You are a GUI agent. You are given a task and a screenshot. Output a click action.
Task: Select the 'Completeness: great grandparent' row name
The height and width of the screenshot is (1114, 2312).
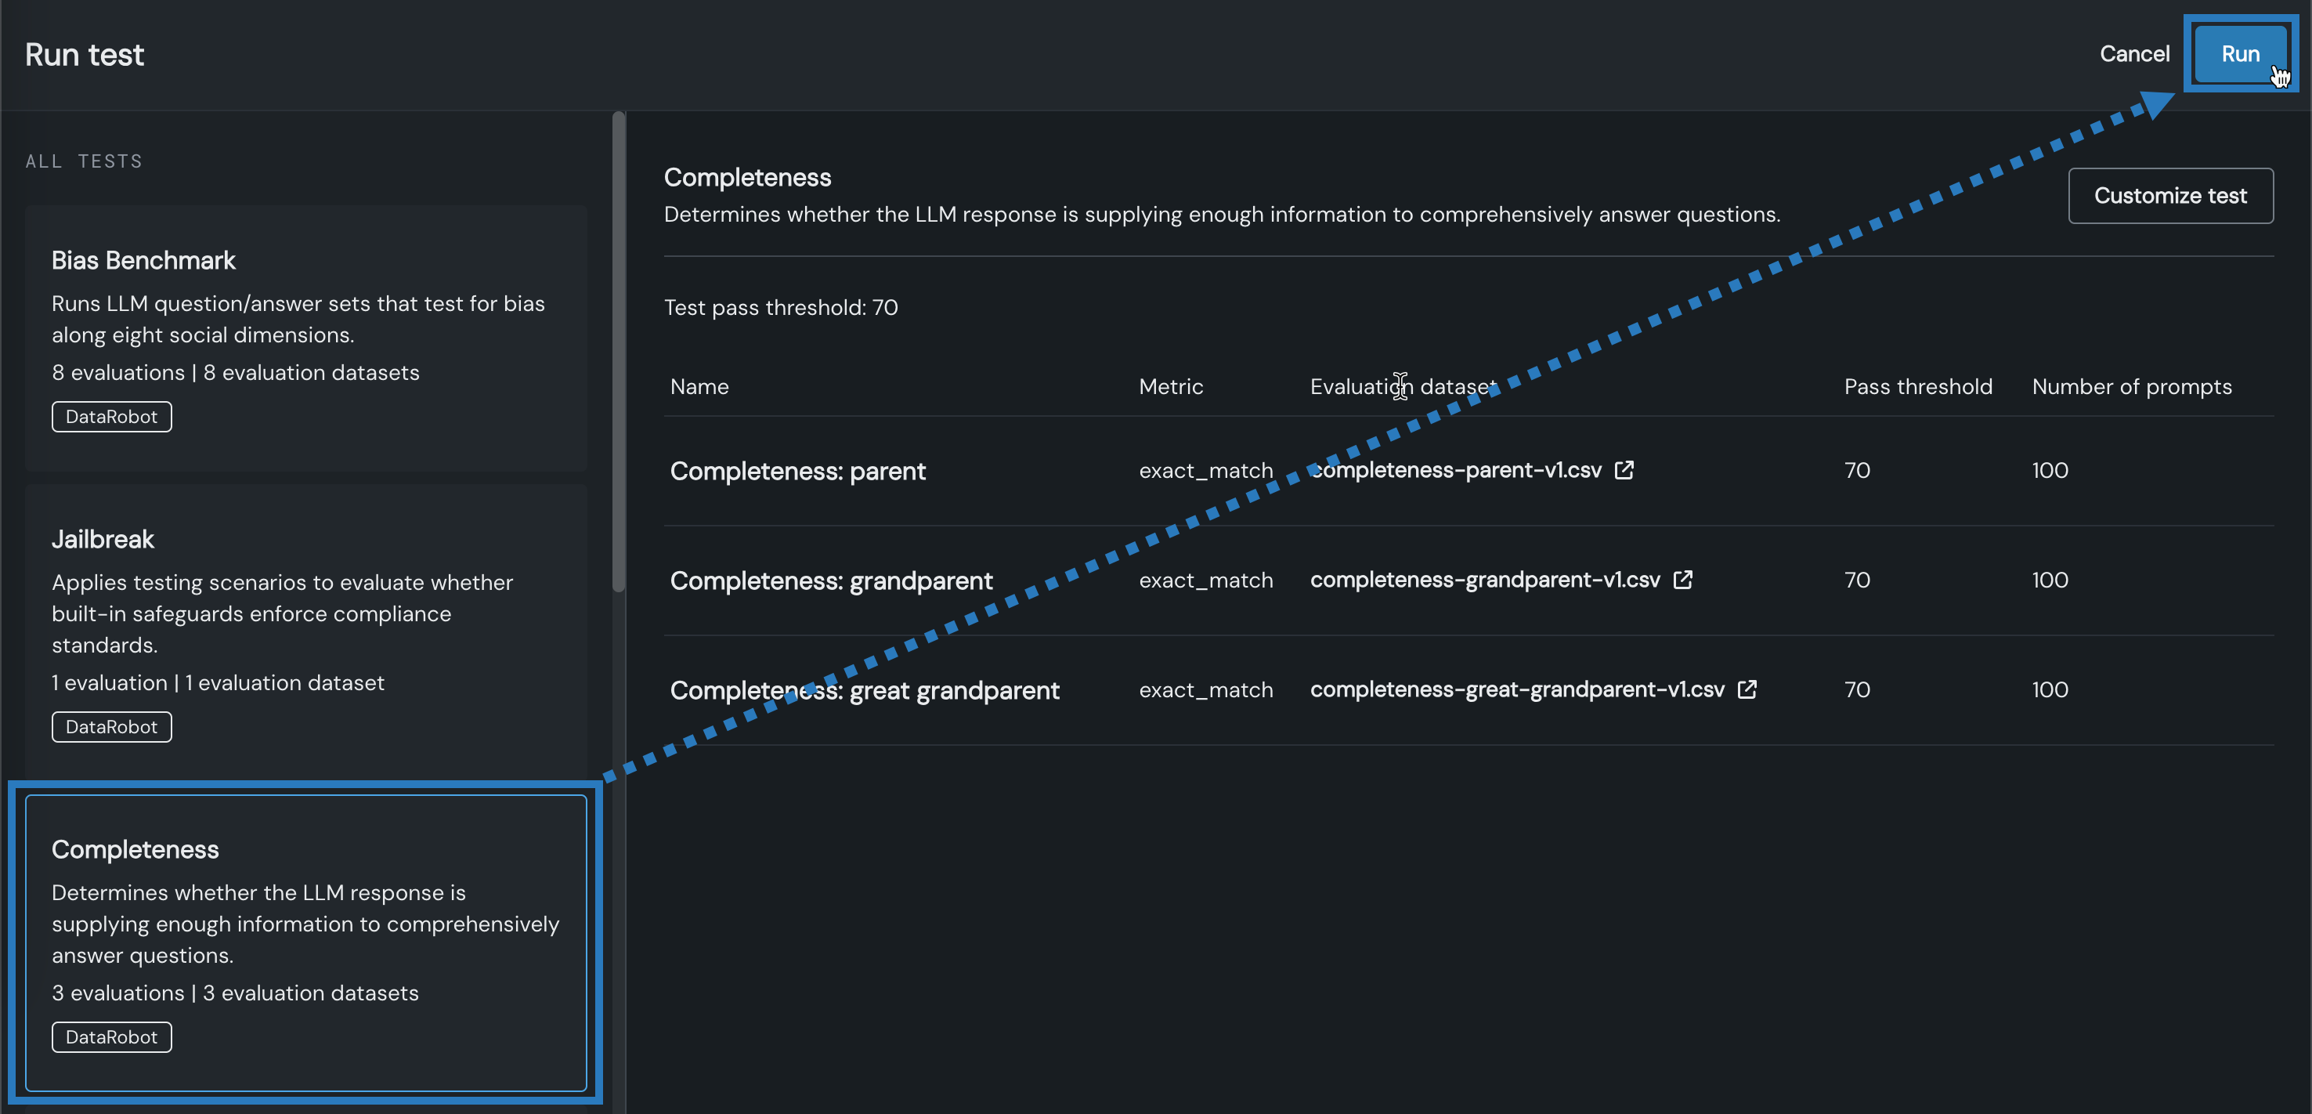865,690
